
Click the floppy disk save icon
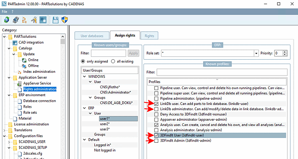pos(56,20)
